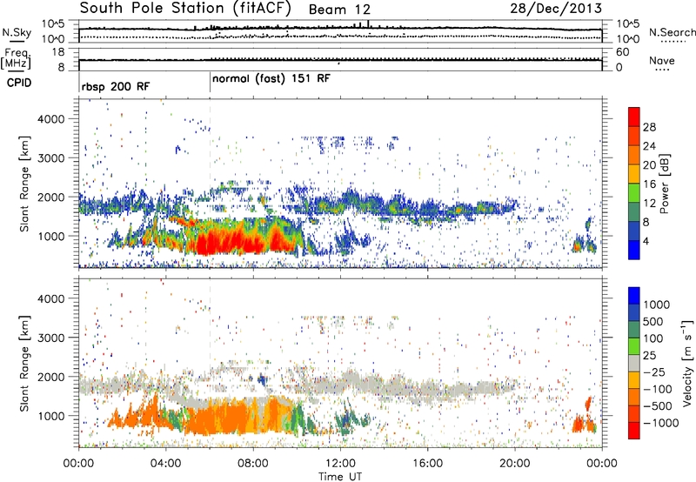The height and width of the screenshot is (482, 696).
Task: Click the "60" Nave axis tick label
Action: (622, 52)
